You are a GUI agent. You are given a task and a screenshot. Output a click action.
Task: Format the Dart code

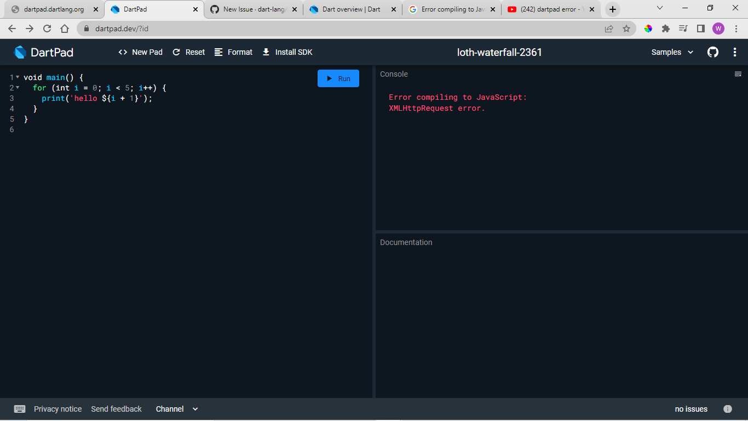[x=233, y=52]
